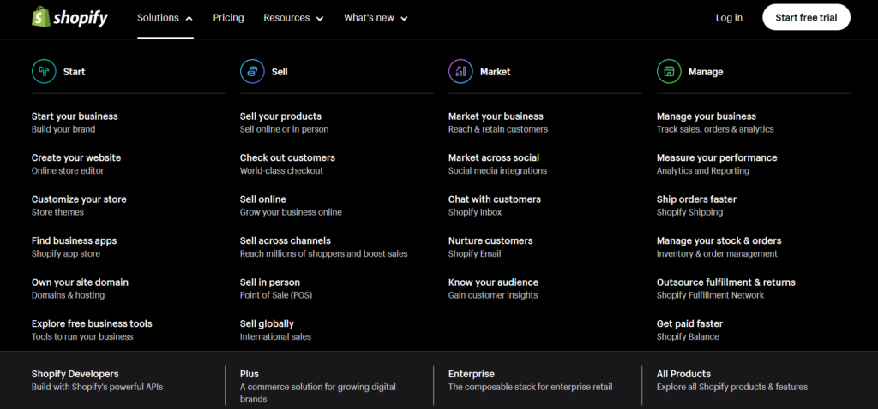Image resolution: width=878 pixels, height=409 pixels.
Task: Open the Manage heading link
Action: coord(706,72)
